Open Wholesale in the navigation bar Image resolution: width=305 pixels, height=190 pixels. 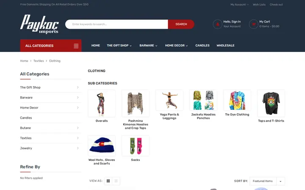click(x=225, y=46)
